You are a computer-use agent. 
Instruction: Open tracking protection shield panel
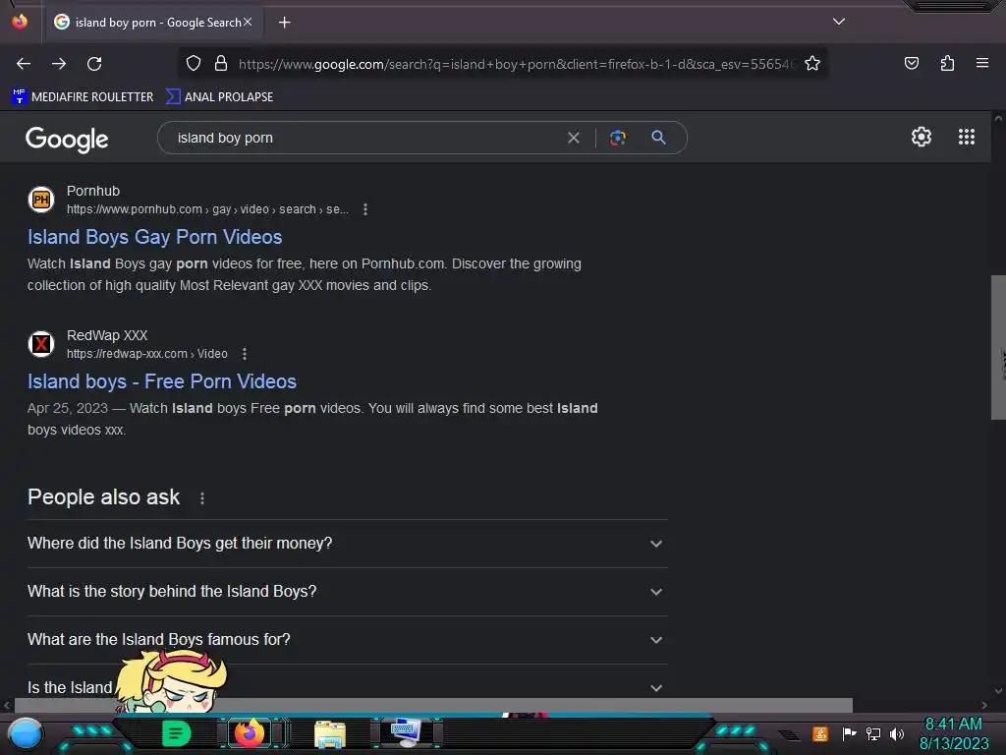point(194,64)
